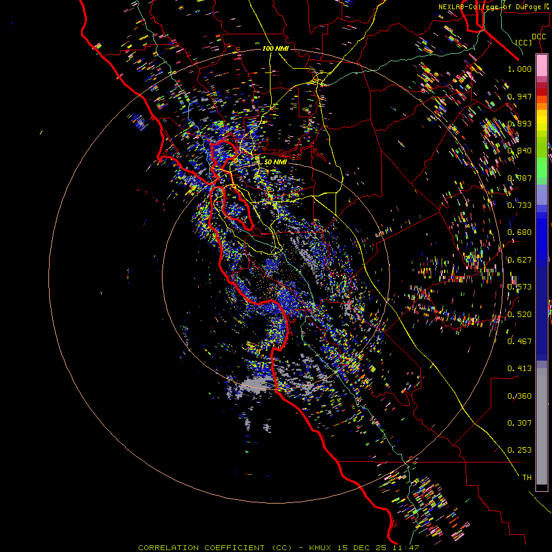Click the TH threshold label
Screen dimensions: 552x552
(527, 477)
